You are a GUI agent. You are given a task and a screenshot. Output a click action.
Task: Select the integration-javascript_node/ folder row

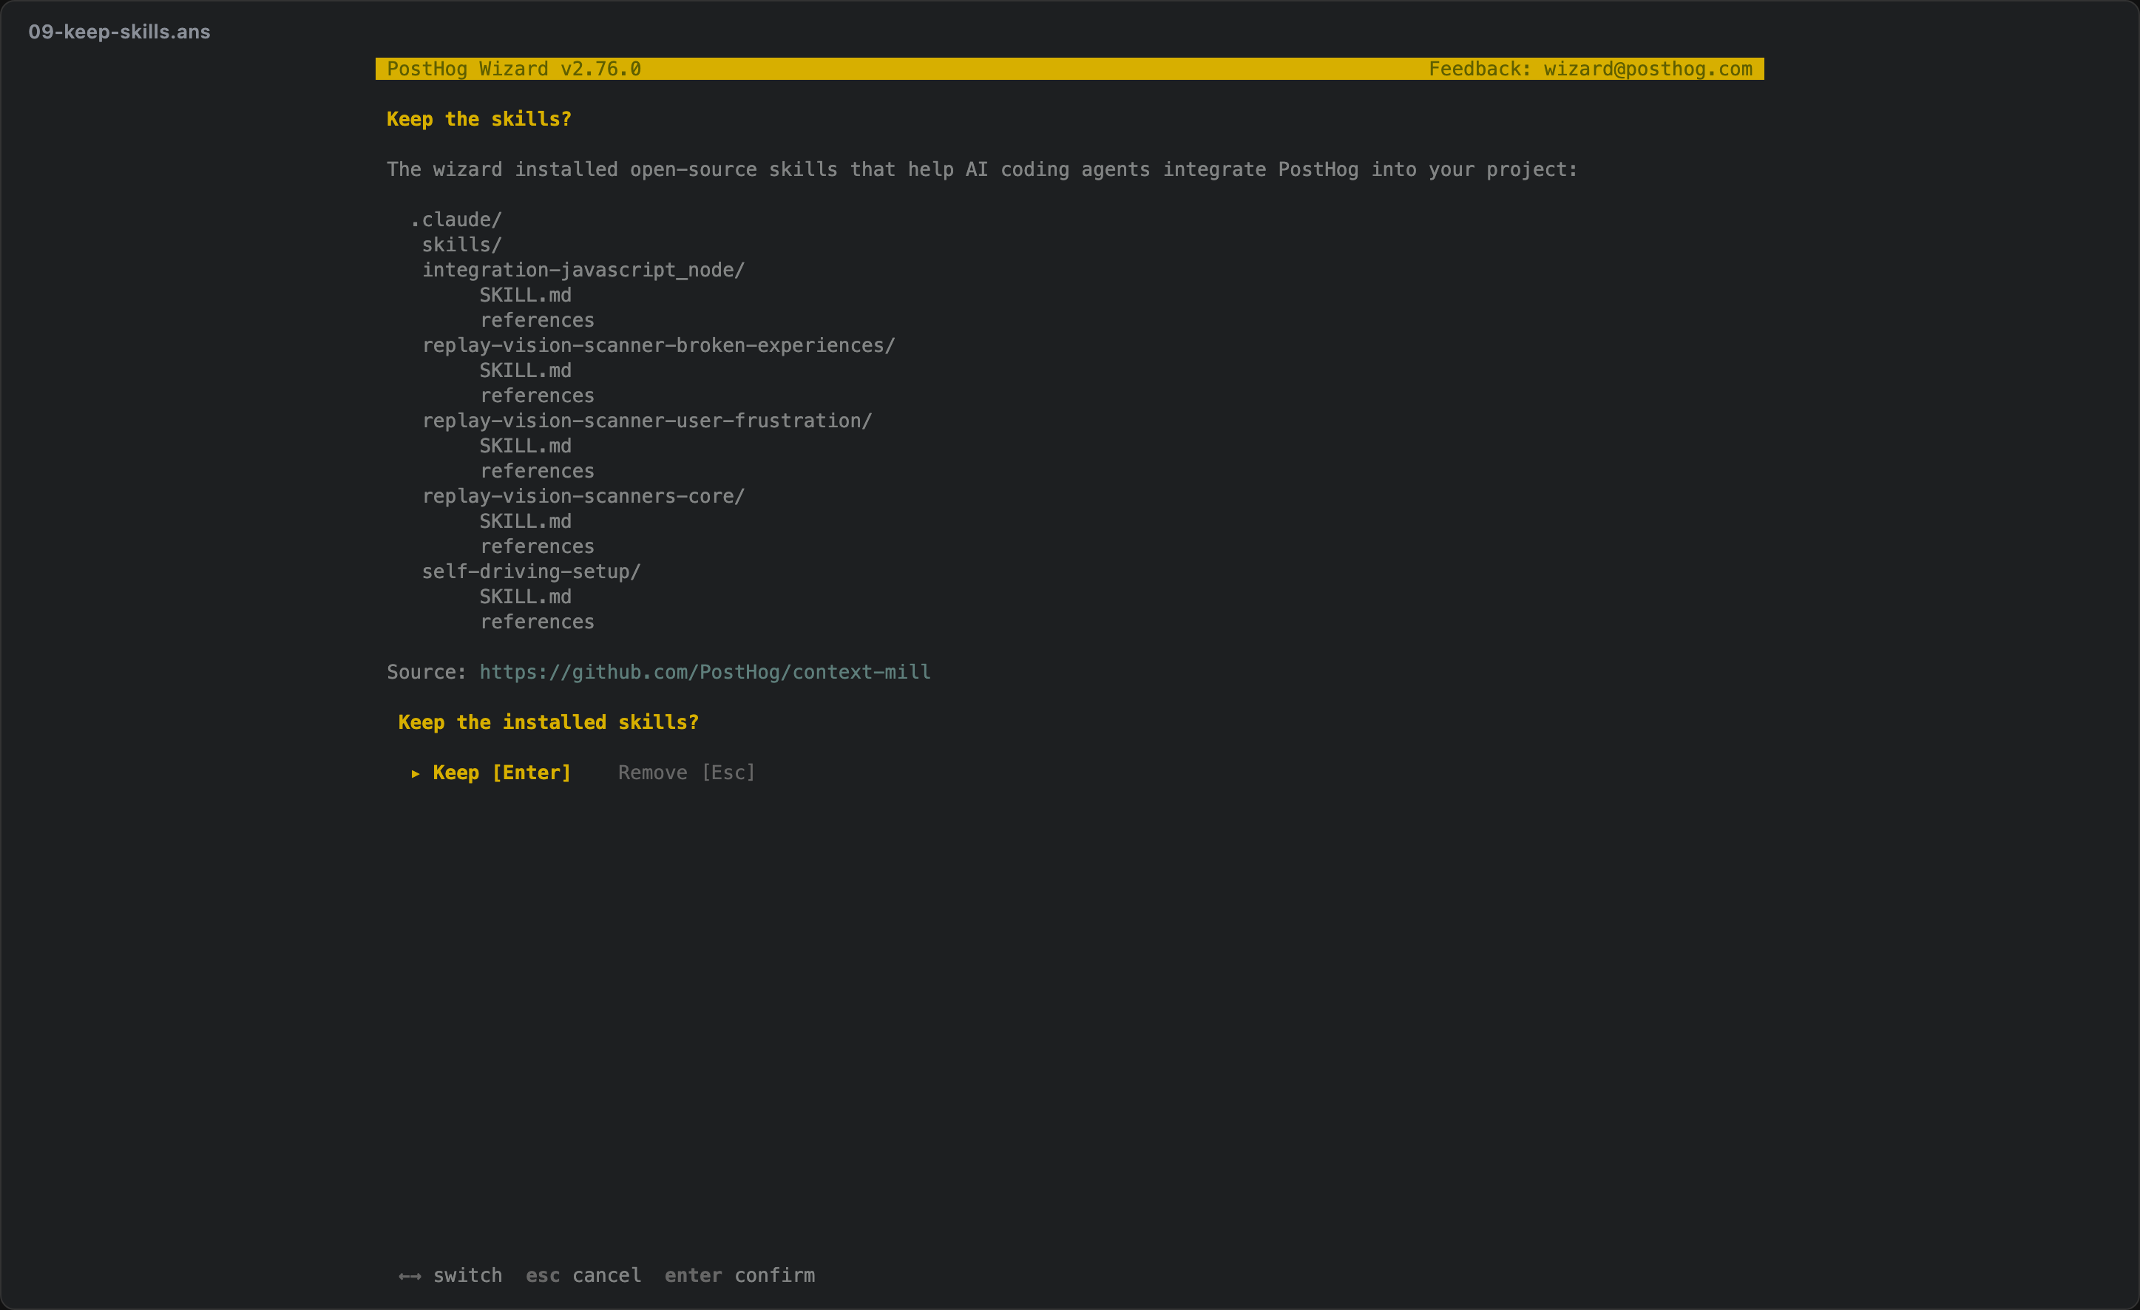point(583,270)
